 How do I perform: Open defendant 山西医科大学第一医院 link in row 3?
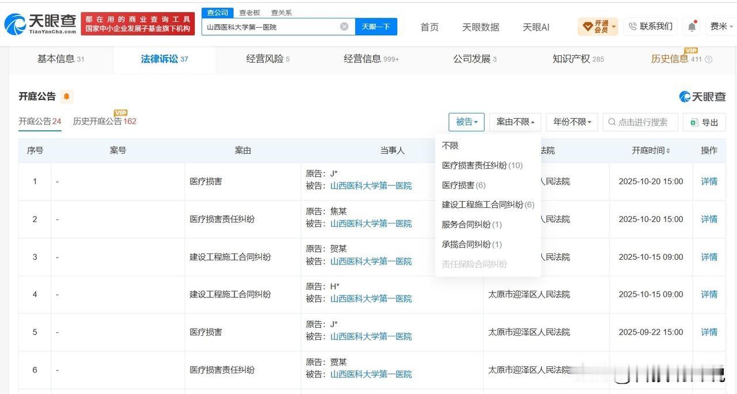[x=371, y=262]
